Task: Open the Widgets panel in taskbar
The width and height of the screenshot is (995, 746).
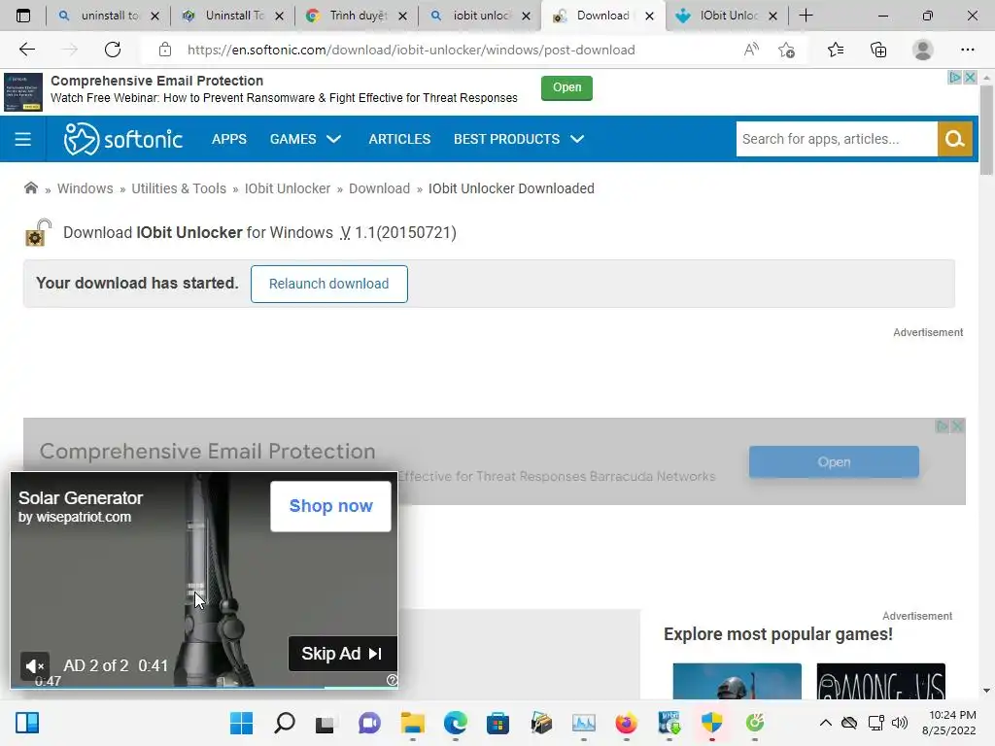Action: 27,723
